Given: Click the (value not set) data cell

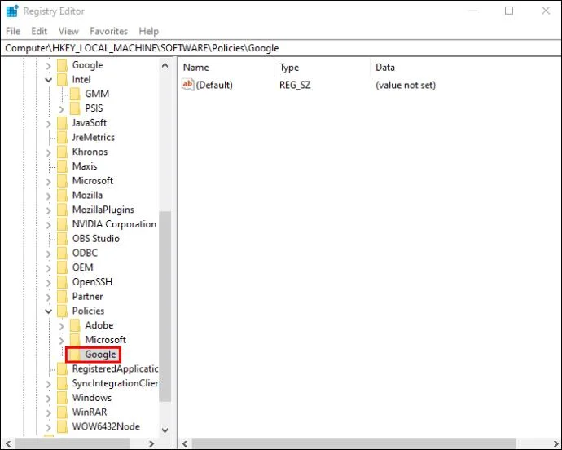Looking at the screenshot, I should (406, 85).
